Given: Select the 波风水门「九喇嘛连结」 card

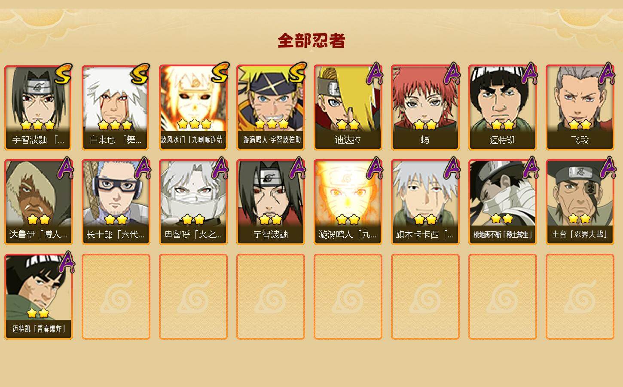Looking at the screenshot, I should pos(193,107).
